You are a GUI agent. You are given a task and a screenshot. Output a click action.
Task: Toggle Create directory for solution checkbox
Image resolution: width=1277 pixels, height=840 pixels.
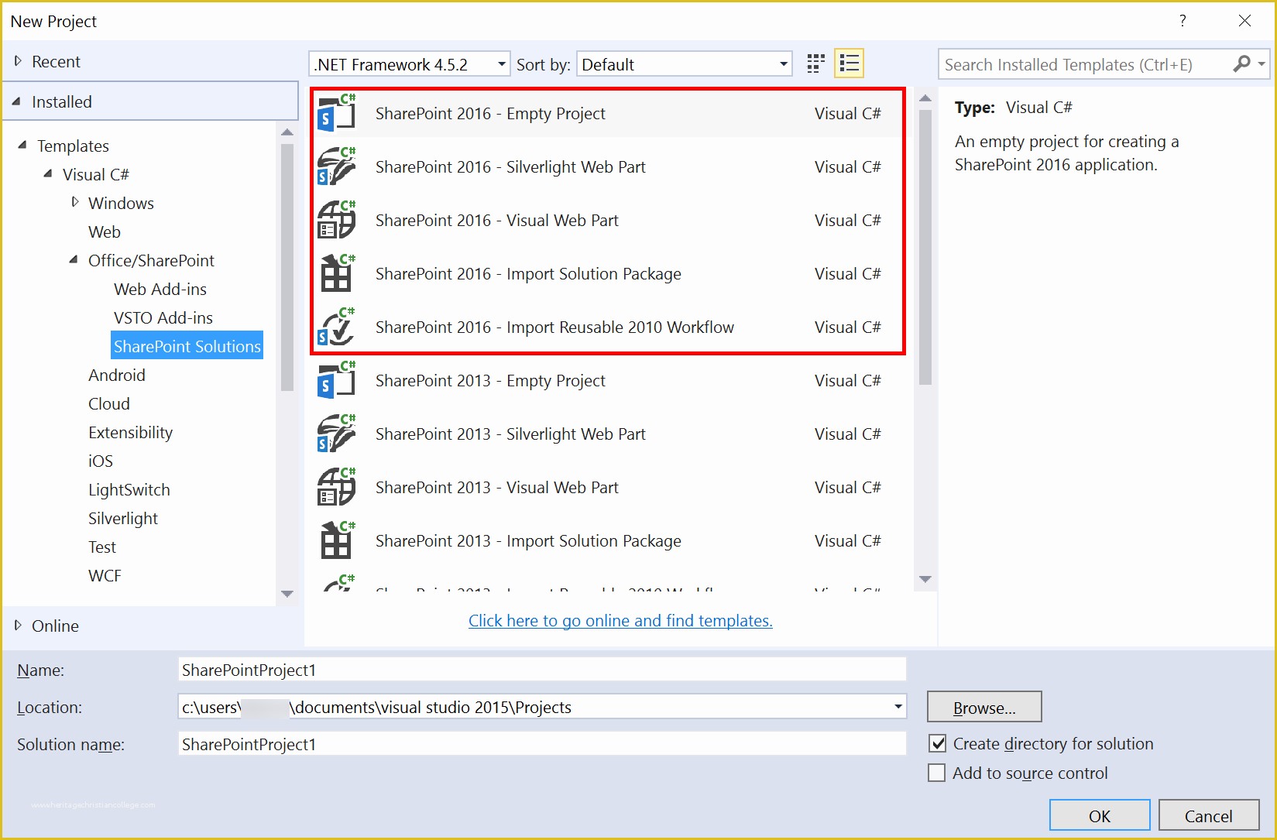pyautogui.click(x=937, y=743)
